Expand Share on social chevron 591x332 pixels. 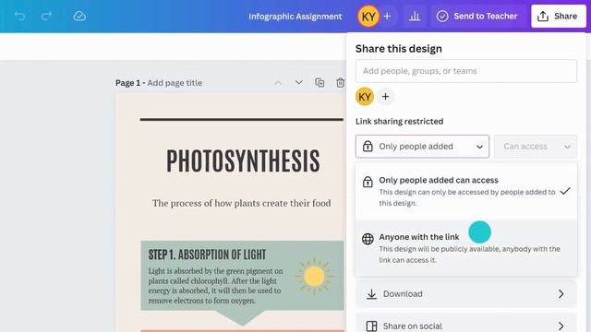click(x=561, y=326)
